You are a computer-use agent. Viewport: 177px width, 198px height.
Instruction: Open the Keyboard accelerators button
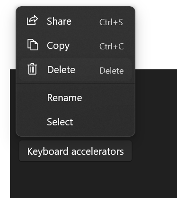pyautogui.click(x=75, y=151)
